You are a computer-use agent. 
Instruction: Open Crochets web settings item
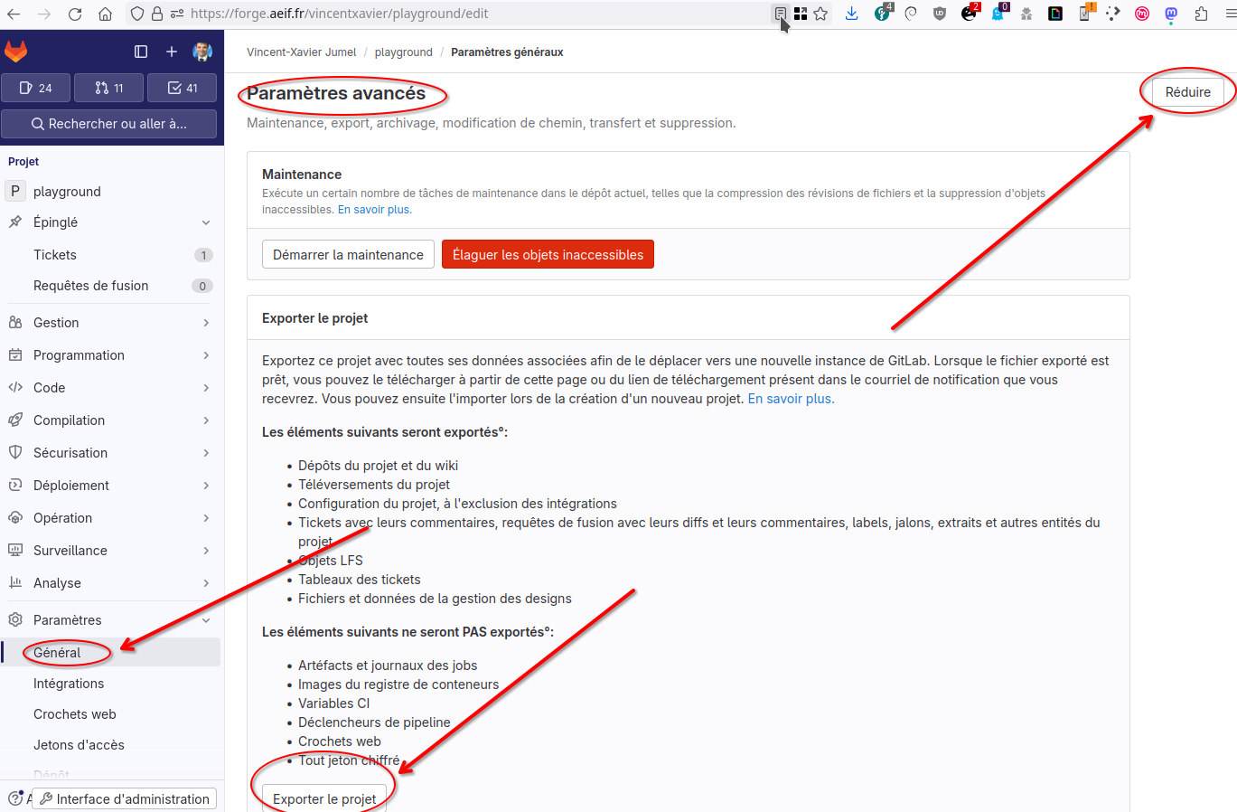point(110,714)
